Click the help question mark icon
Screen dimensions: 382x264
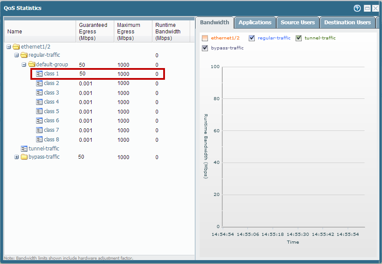(x=357, y=8)
